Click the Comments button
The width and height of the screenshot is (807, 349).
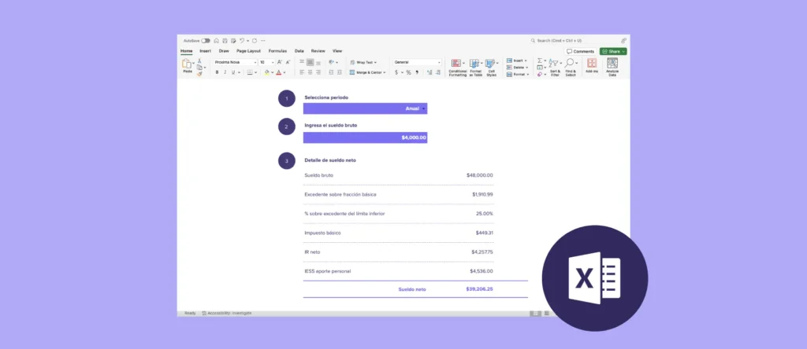(581, 51)
